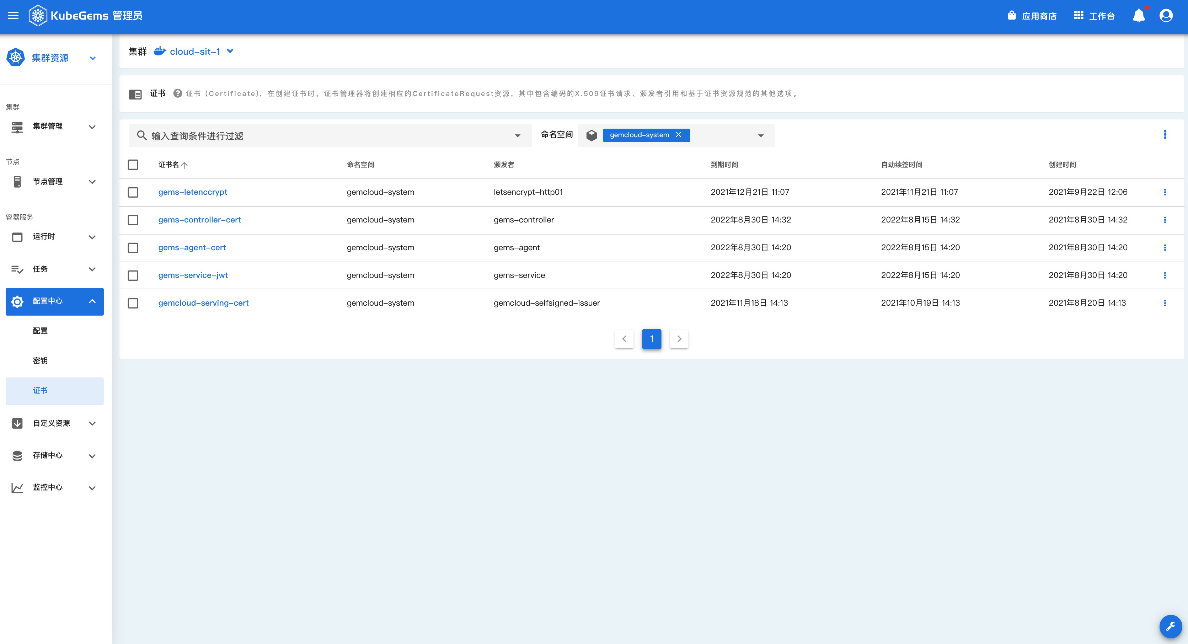
Task: Open the gems-service-jwt certificate link
Action: [193, 275]
